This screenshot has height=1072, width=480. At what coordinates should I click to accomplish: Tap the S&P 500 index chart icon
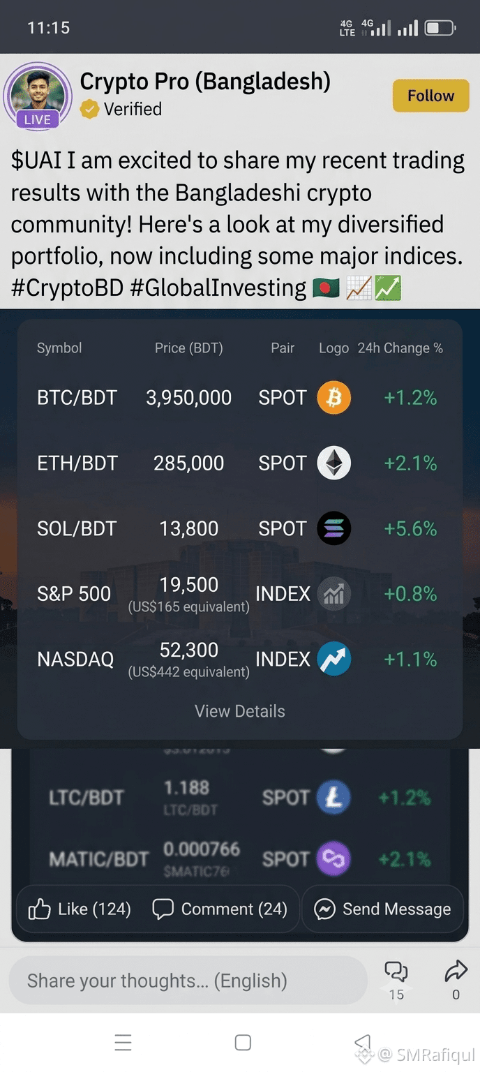tap(334, 594)
